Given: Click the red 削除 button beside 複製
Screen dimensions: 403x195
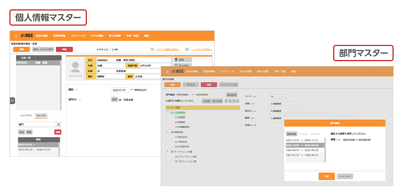Looking at the screenshot, I should [x=57, y=132].
